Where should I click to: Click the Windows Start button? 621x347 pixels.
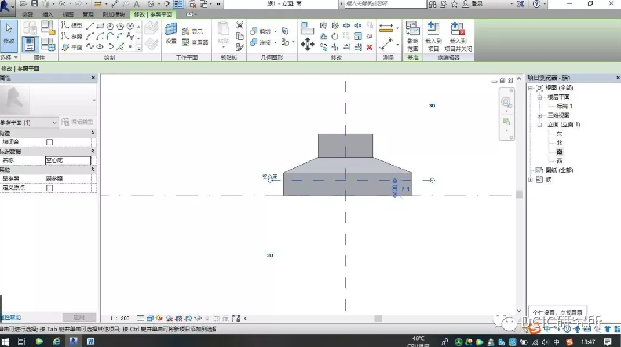(x=5, y=341)
